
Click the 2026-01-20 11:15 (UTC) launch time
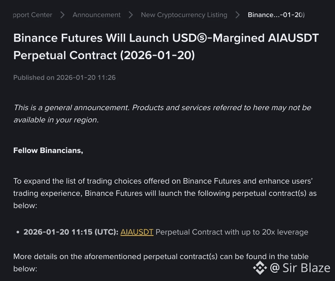[71, 232]
